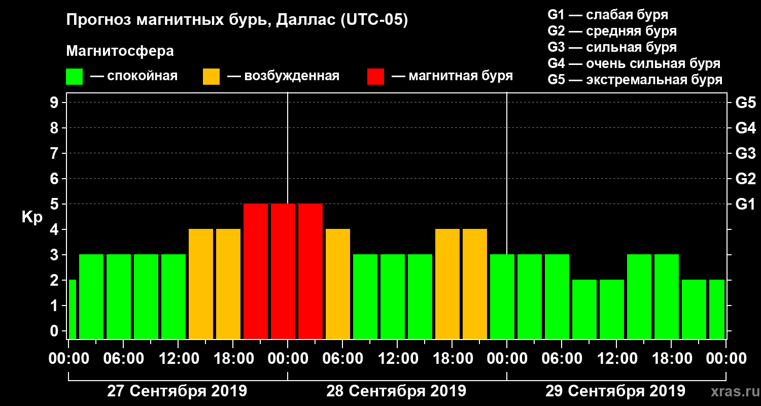
Task: Click the right-axis 'G5' tick label
Action: [745, 103]
